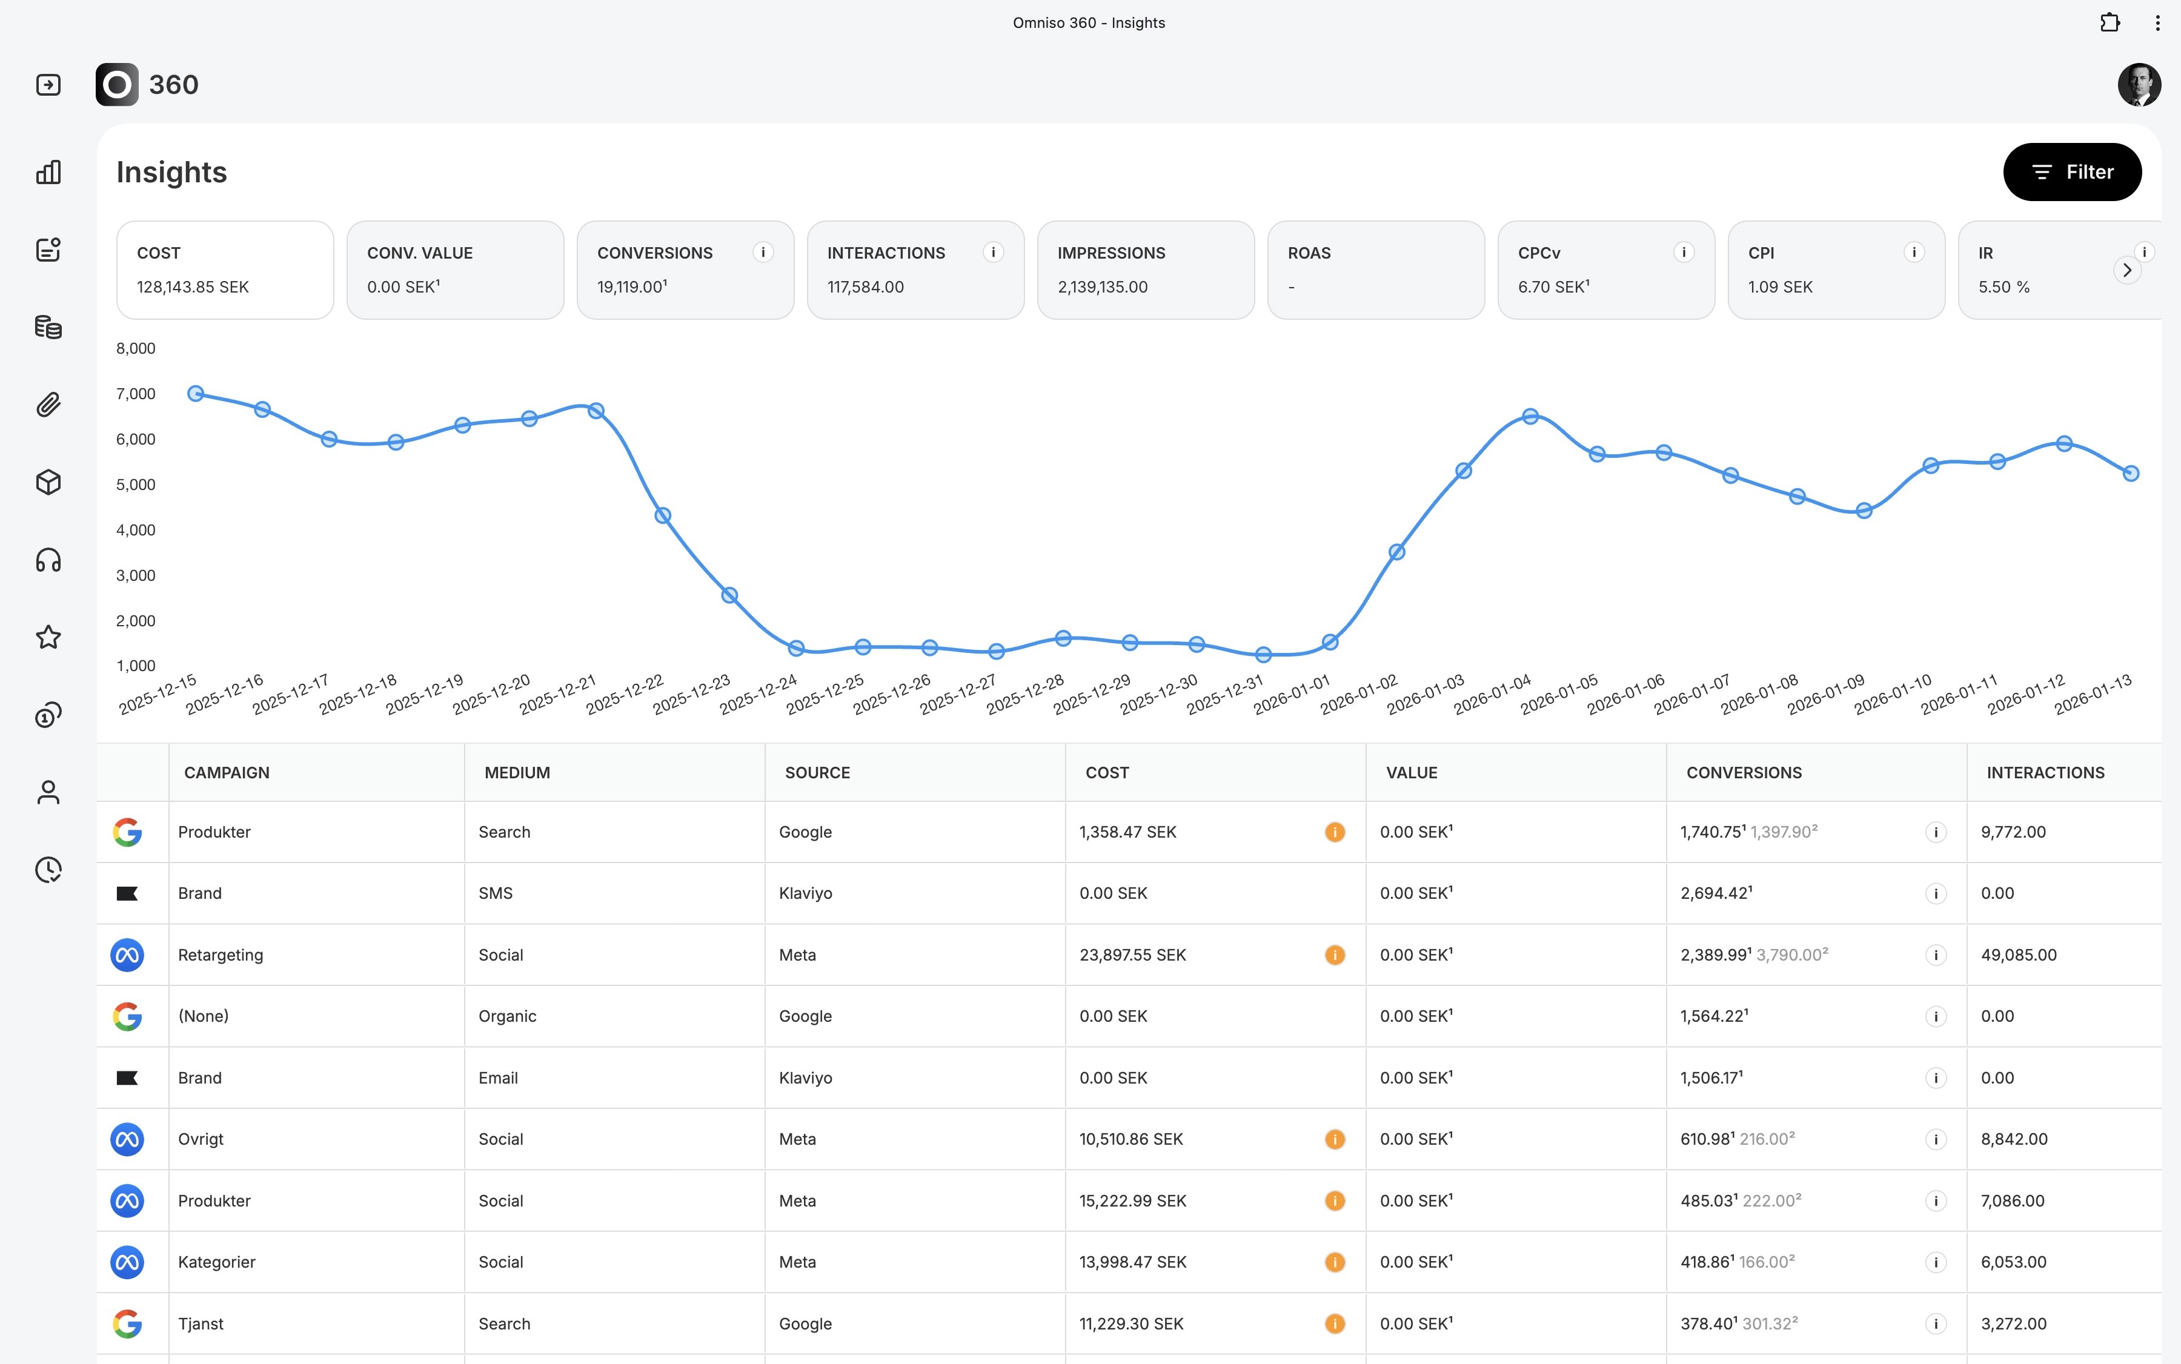Open the cube package sidebar icon
The height and width of the screenshot is (1364, 2181).
pyautogui.click(x=48, y=482)
